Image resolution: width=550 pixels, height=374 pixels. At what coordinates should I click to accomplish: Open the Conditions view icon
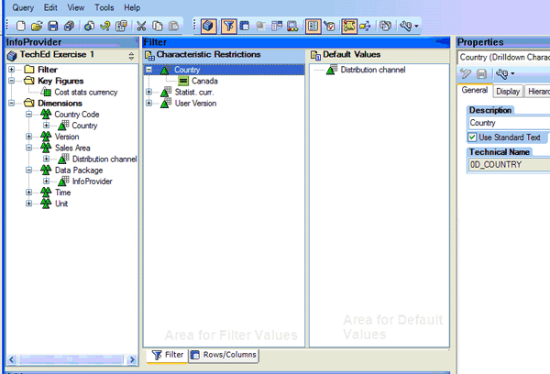pos(277,26)
